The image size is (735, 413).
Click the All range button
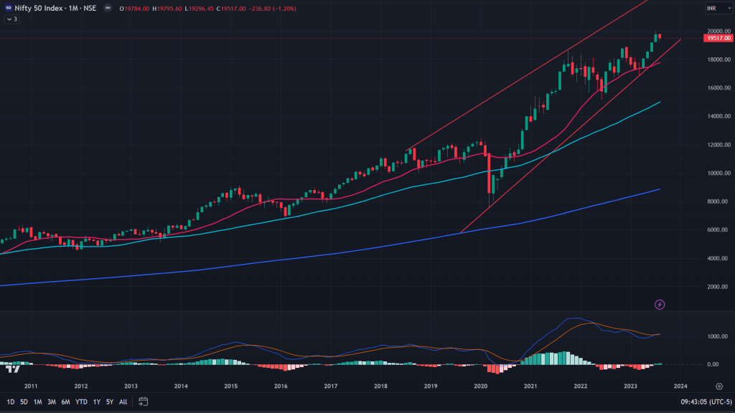123,402
